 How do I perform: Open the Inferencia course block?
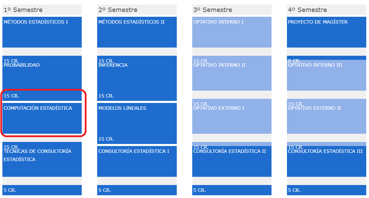137,78
